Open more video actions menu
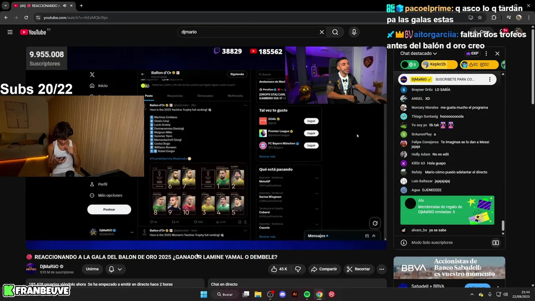Viewport: 535px width, 301px height. click(382, 269)
